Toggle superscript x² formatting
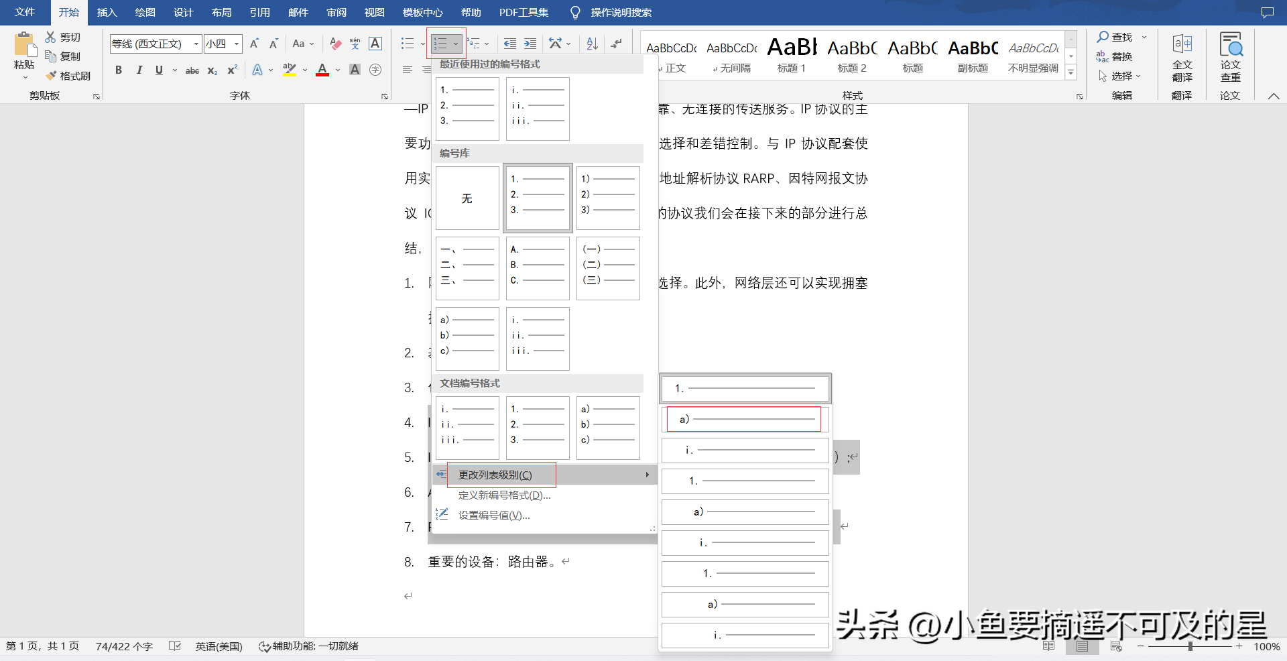The height and width of the screenshot is (661, 1287). tap(232, 70)
